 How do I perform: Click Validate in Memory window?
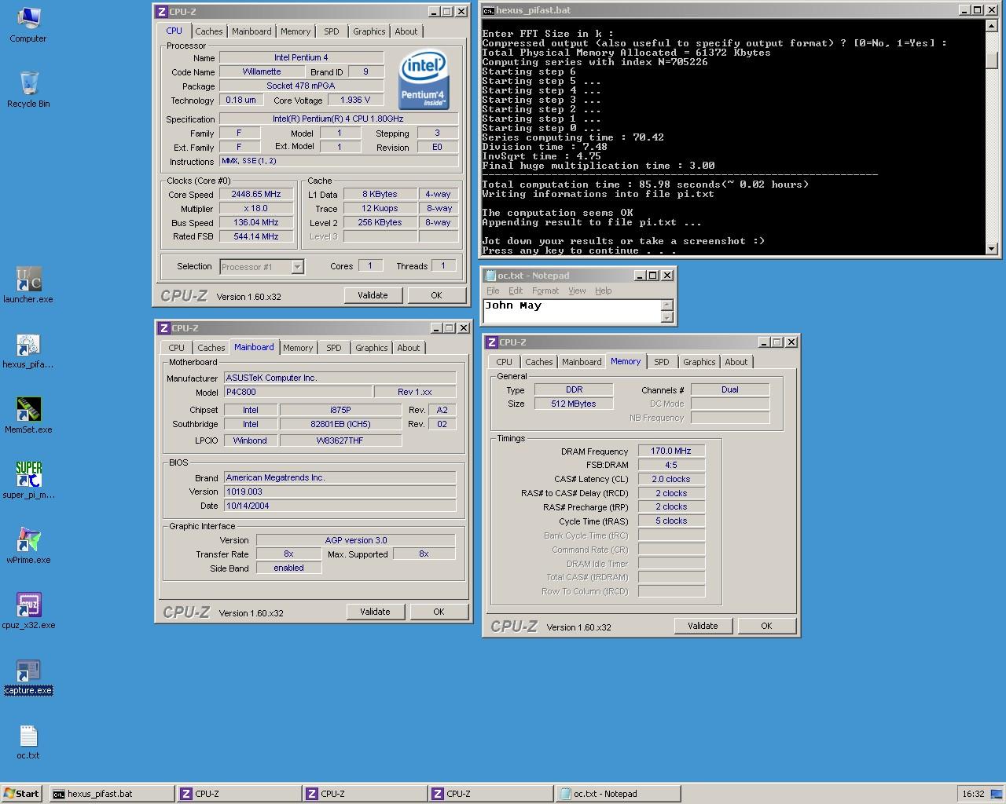pos(703,626)
